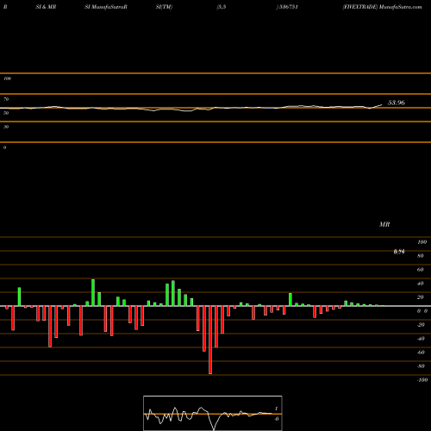431x431 pixels.
Task: Click MR axis label -60
Action: click(421, 353)
